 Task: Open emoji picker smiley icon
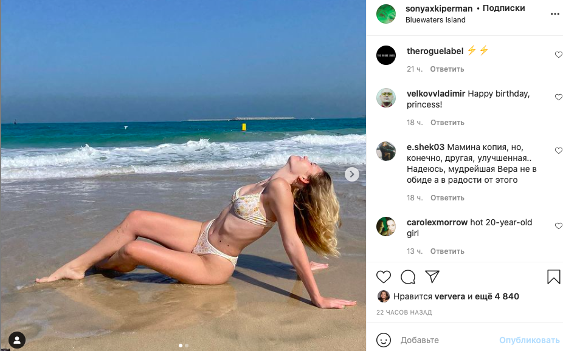[x=384, y=340]
